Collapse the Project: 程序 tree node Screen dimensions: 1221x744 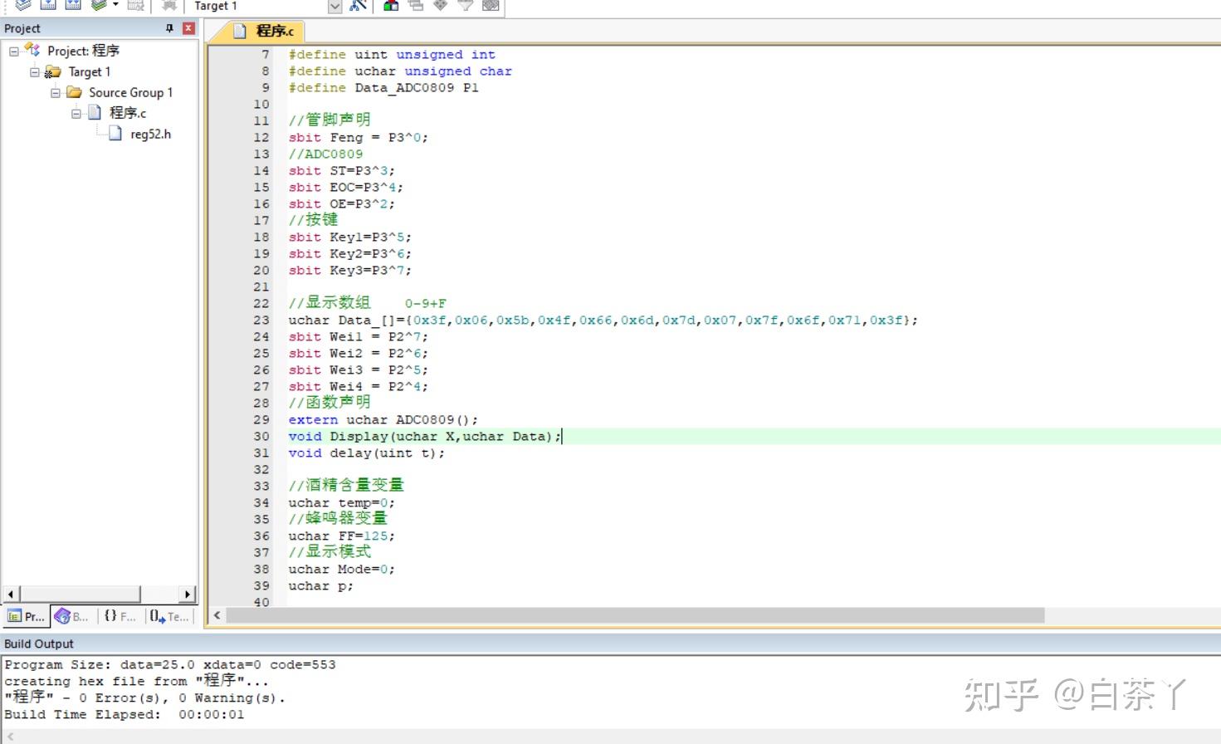(14, 51)
